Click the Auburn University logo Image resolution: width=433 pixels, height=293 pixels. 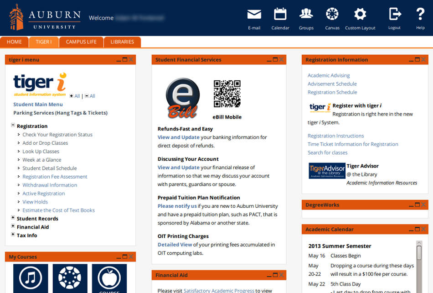point(45,17)
